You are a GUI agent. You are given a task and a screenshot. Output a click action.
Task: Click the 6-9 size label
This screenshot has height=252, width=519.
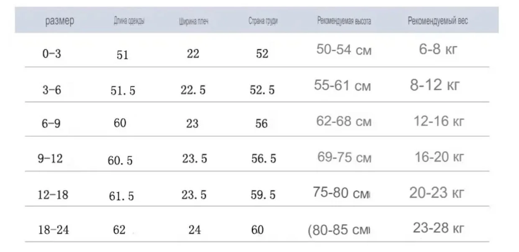[51, 124]
